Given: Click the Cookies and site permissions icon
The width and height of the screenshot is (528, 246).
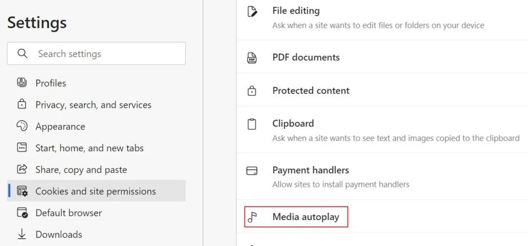Looking at the screenshot, I should (22, 191).
